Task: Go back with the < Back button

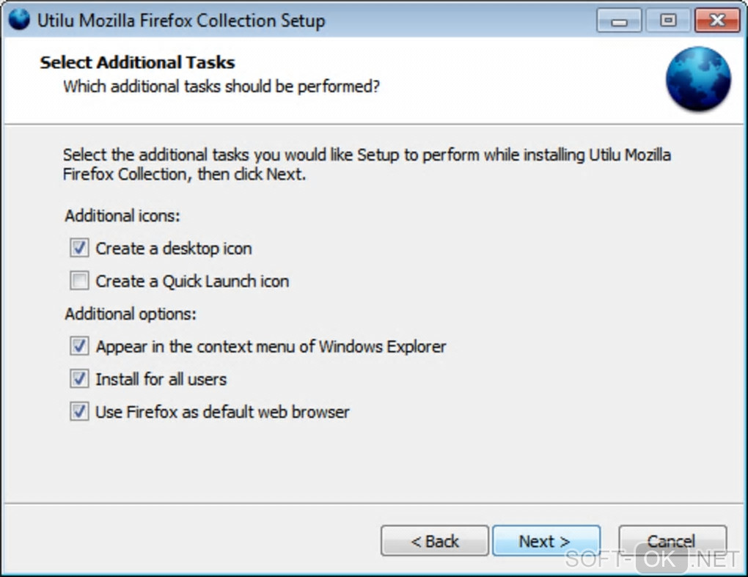Action: click(434, 541)
